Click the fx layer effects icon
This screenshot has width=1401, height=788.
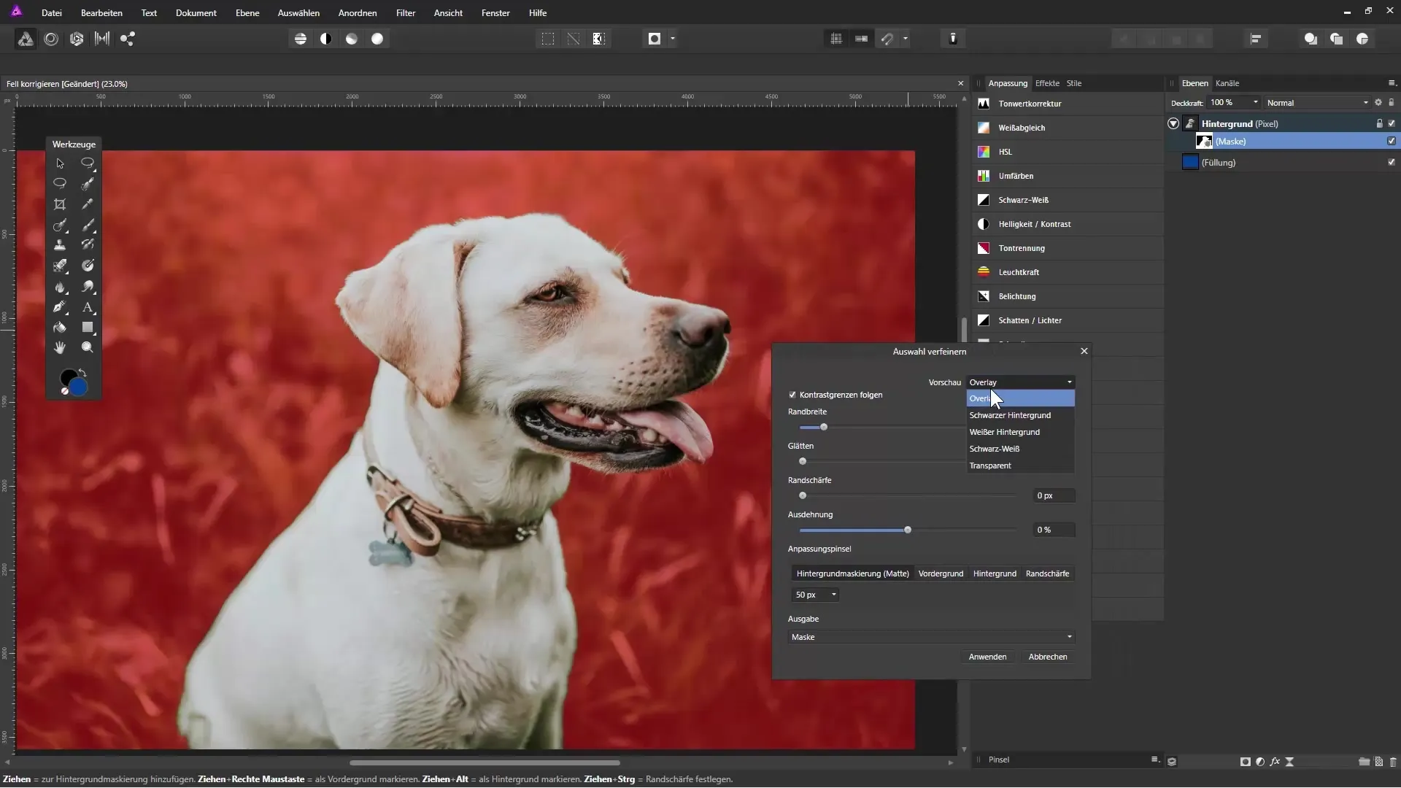click(1275, 762)
